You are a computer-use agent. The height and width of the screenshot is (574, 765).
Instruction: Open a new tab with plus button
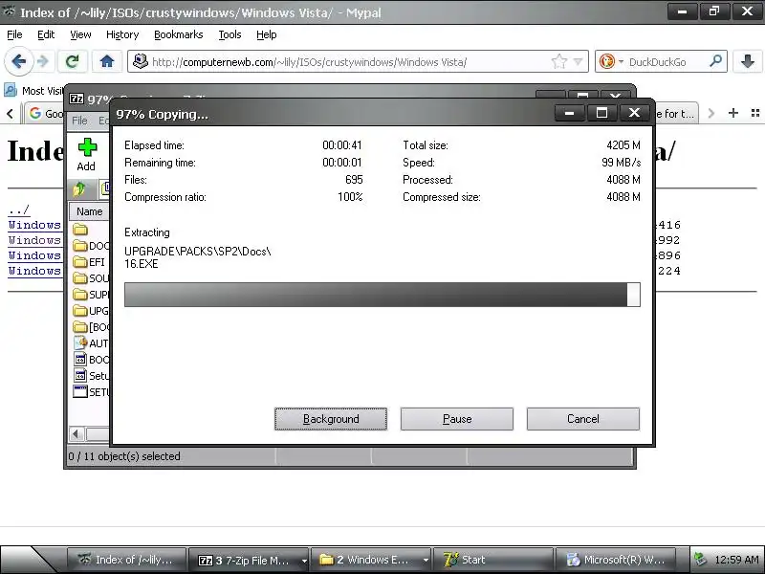[732, 113]
